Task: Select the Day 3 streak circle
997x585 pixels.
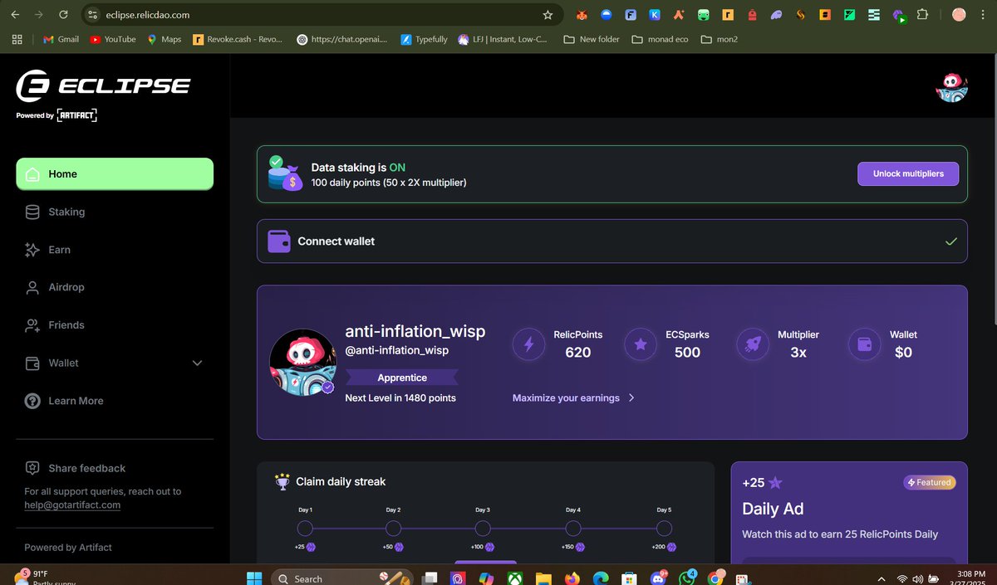Action: (x=483, y=529)
